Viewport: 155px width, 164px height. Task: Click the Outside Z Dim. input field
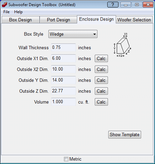pyautogui.click(x=63, y=91)
